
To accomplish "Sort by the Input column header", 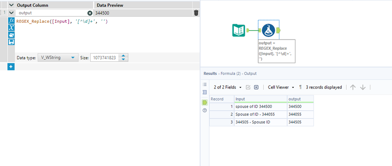I will pos(261,99).
